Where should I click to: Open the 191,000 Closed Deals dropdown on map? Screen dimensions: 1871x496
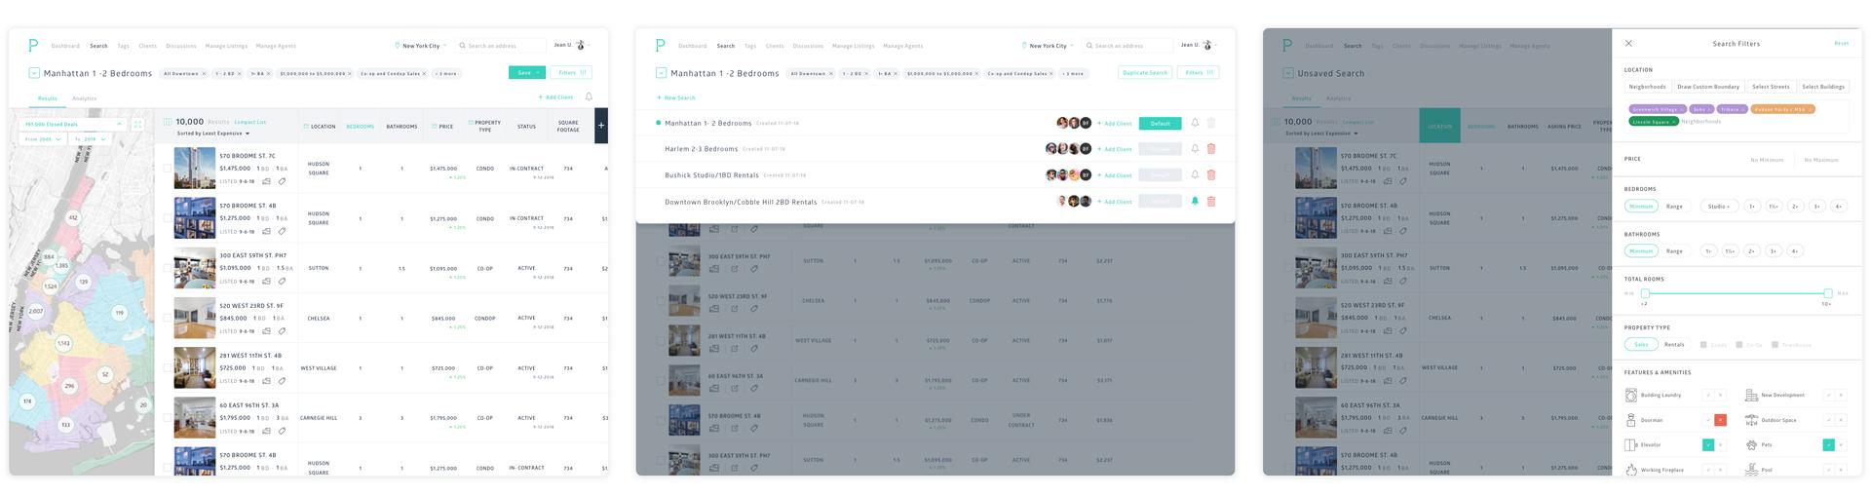click(74, 125)
